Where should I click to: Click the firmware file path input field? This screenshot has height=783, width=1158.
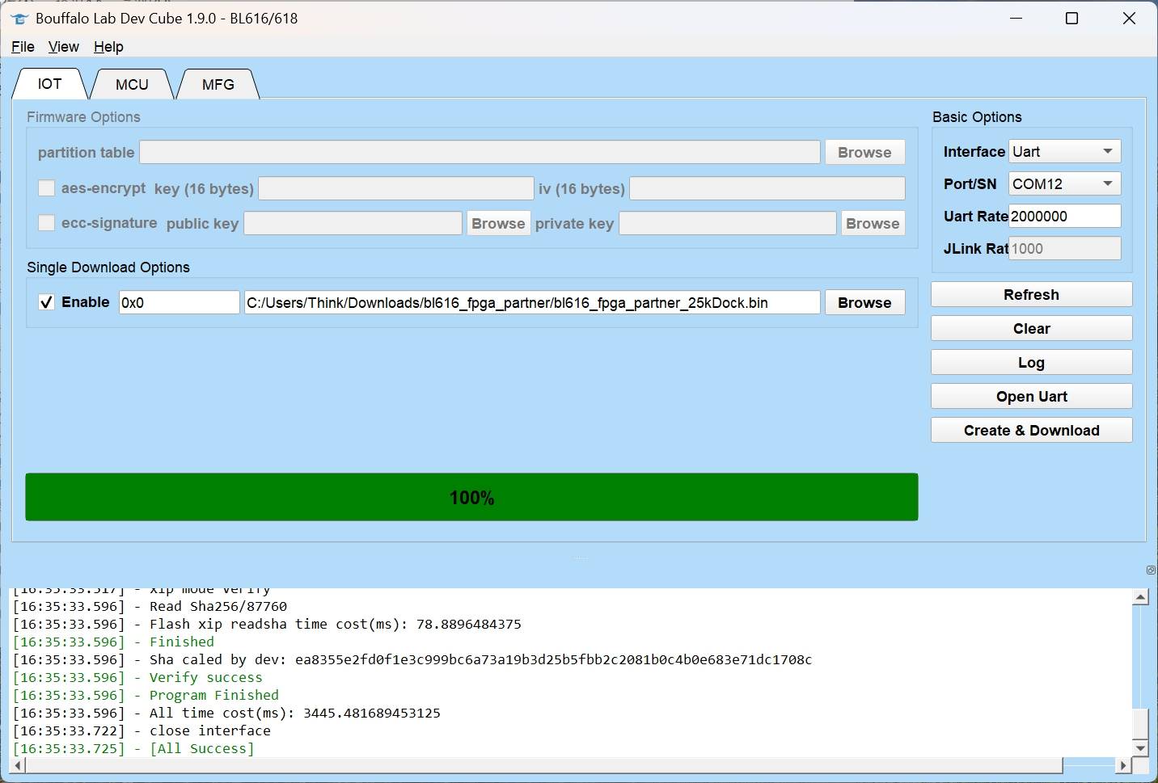[532, 302]
